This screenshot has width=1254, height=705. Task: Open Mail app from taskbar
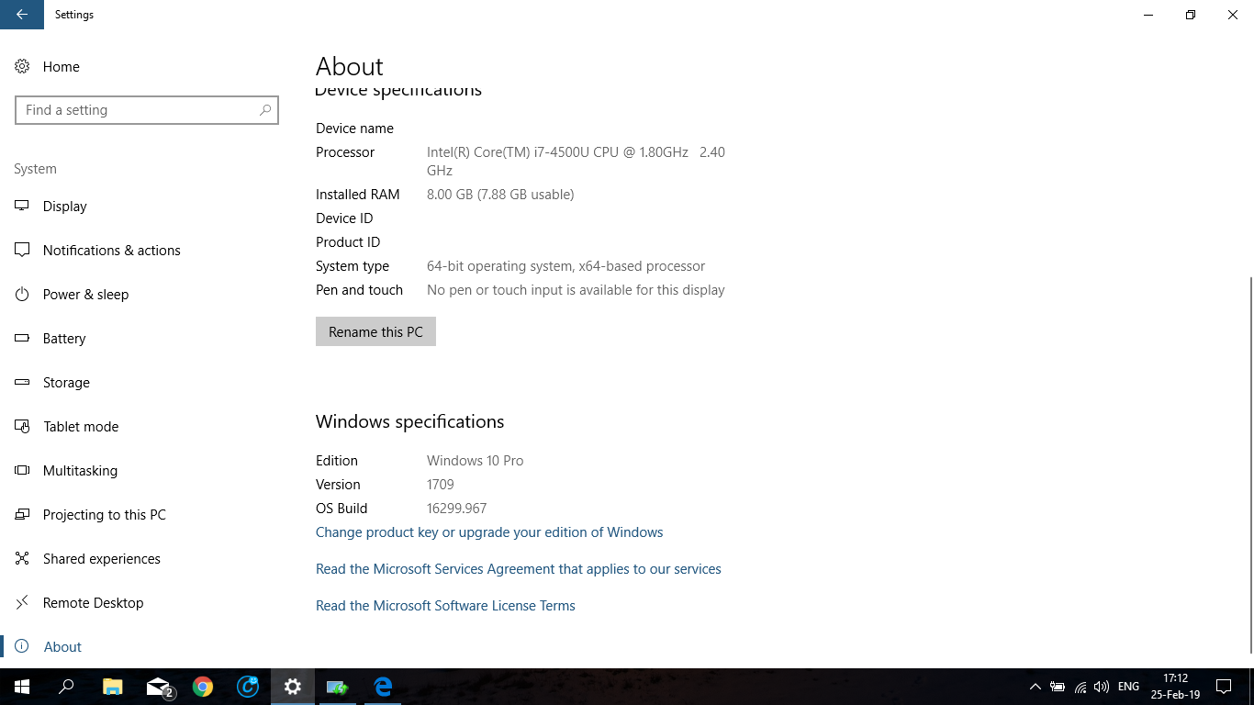(159, 687)
